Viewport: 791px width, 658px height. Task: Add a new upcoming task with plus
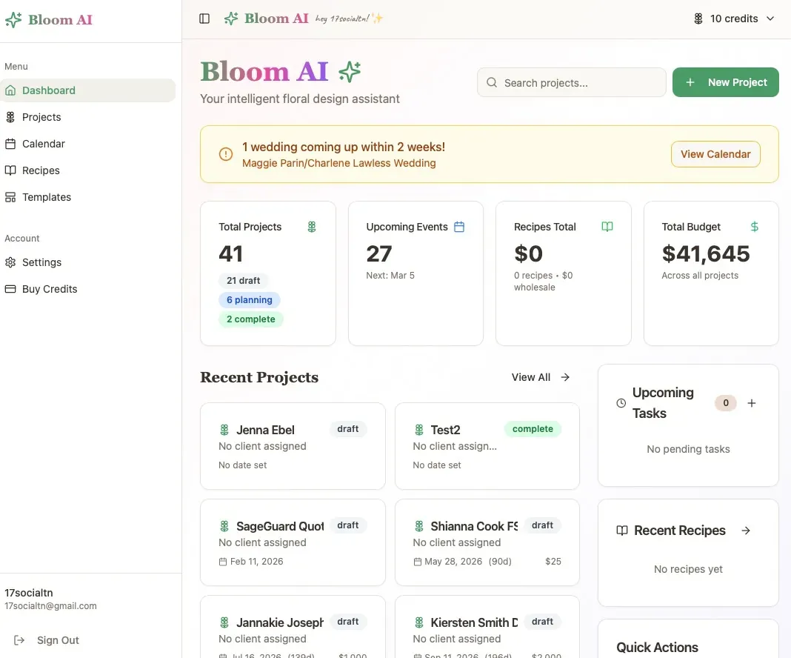click(752, 403)
